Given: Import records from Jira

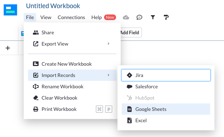Looking at the screenshot, I should coord(166,75).
